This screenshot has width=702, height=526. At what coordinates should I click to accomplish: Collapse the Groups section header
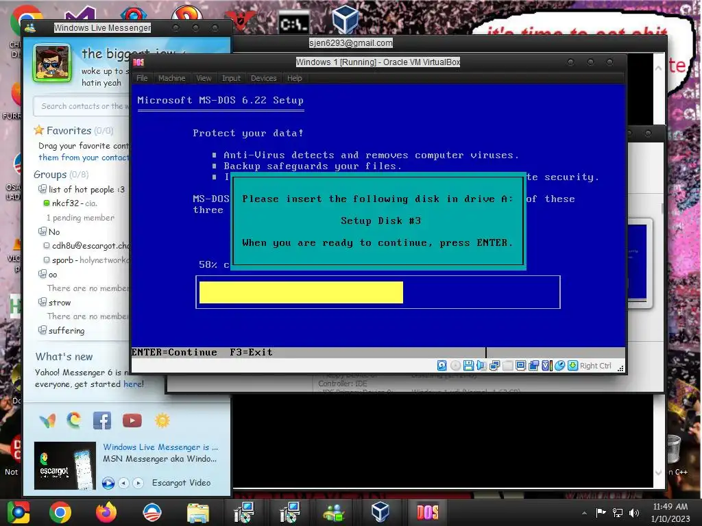pos(61,175)
